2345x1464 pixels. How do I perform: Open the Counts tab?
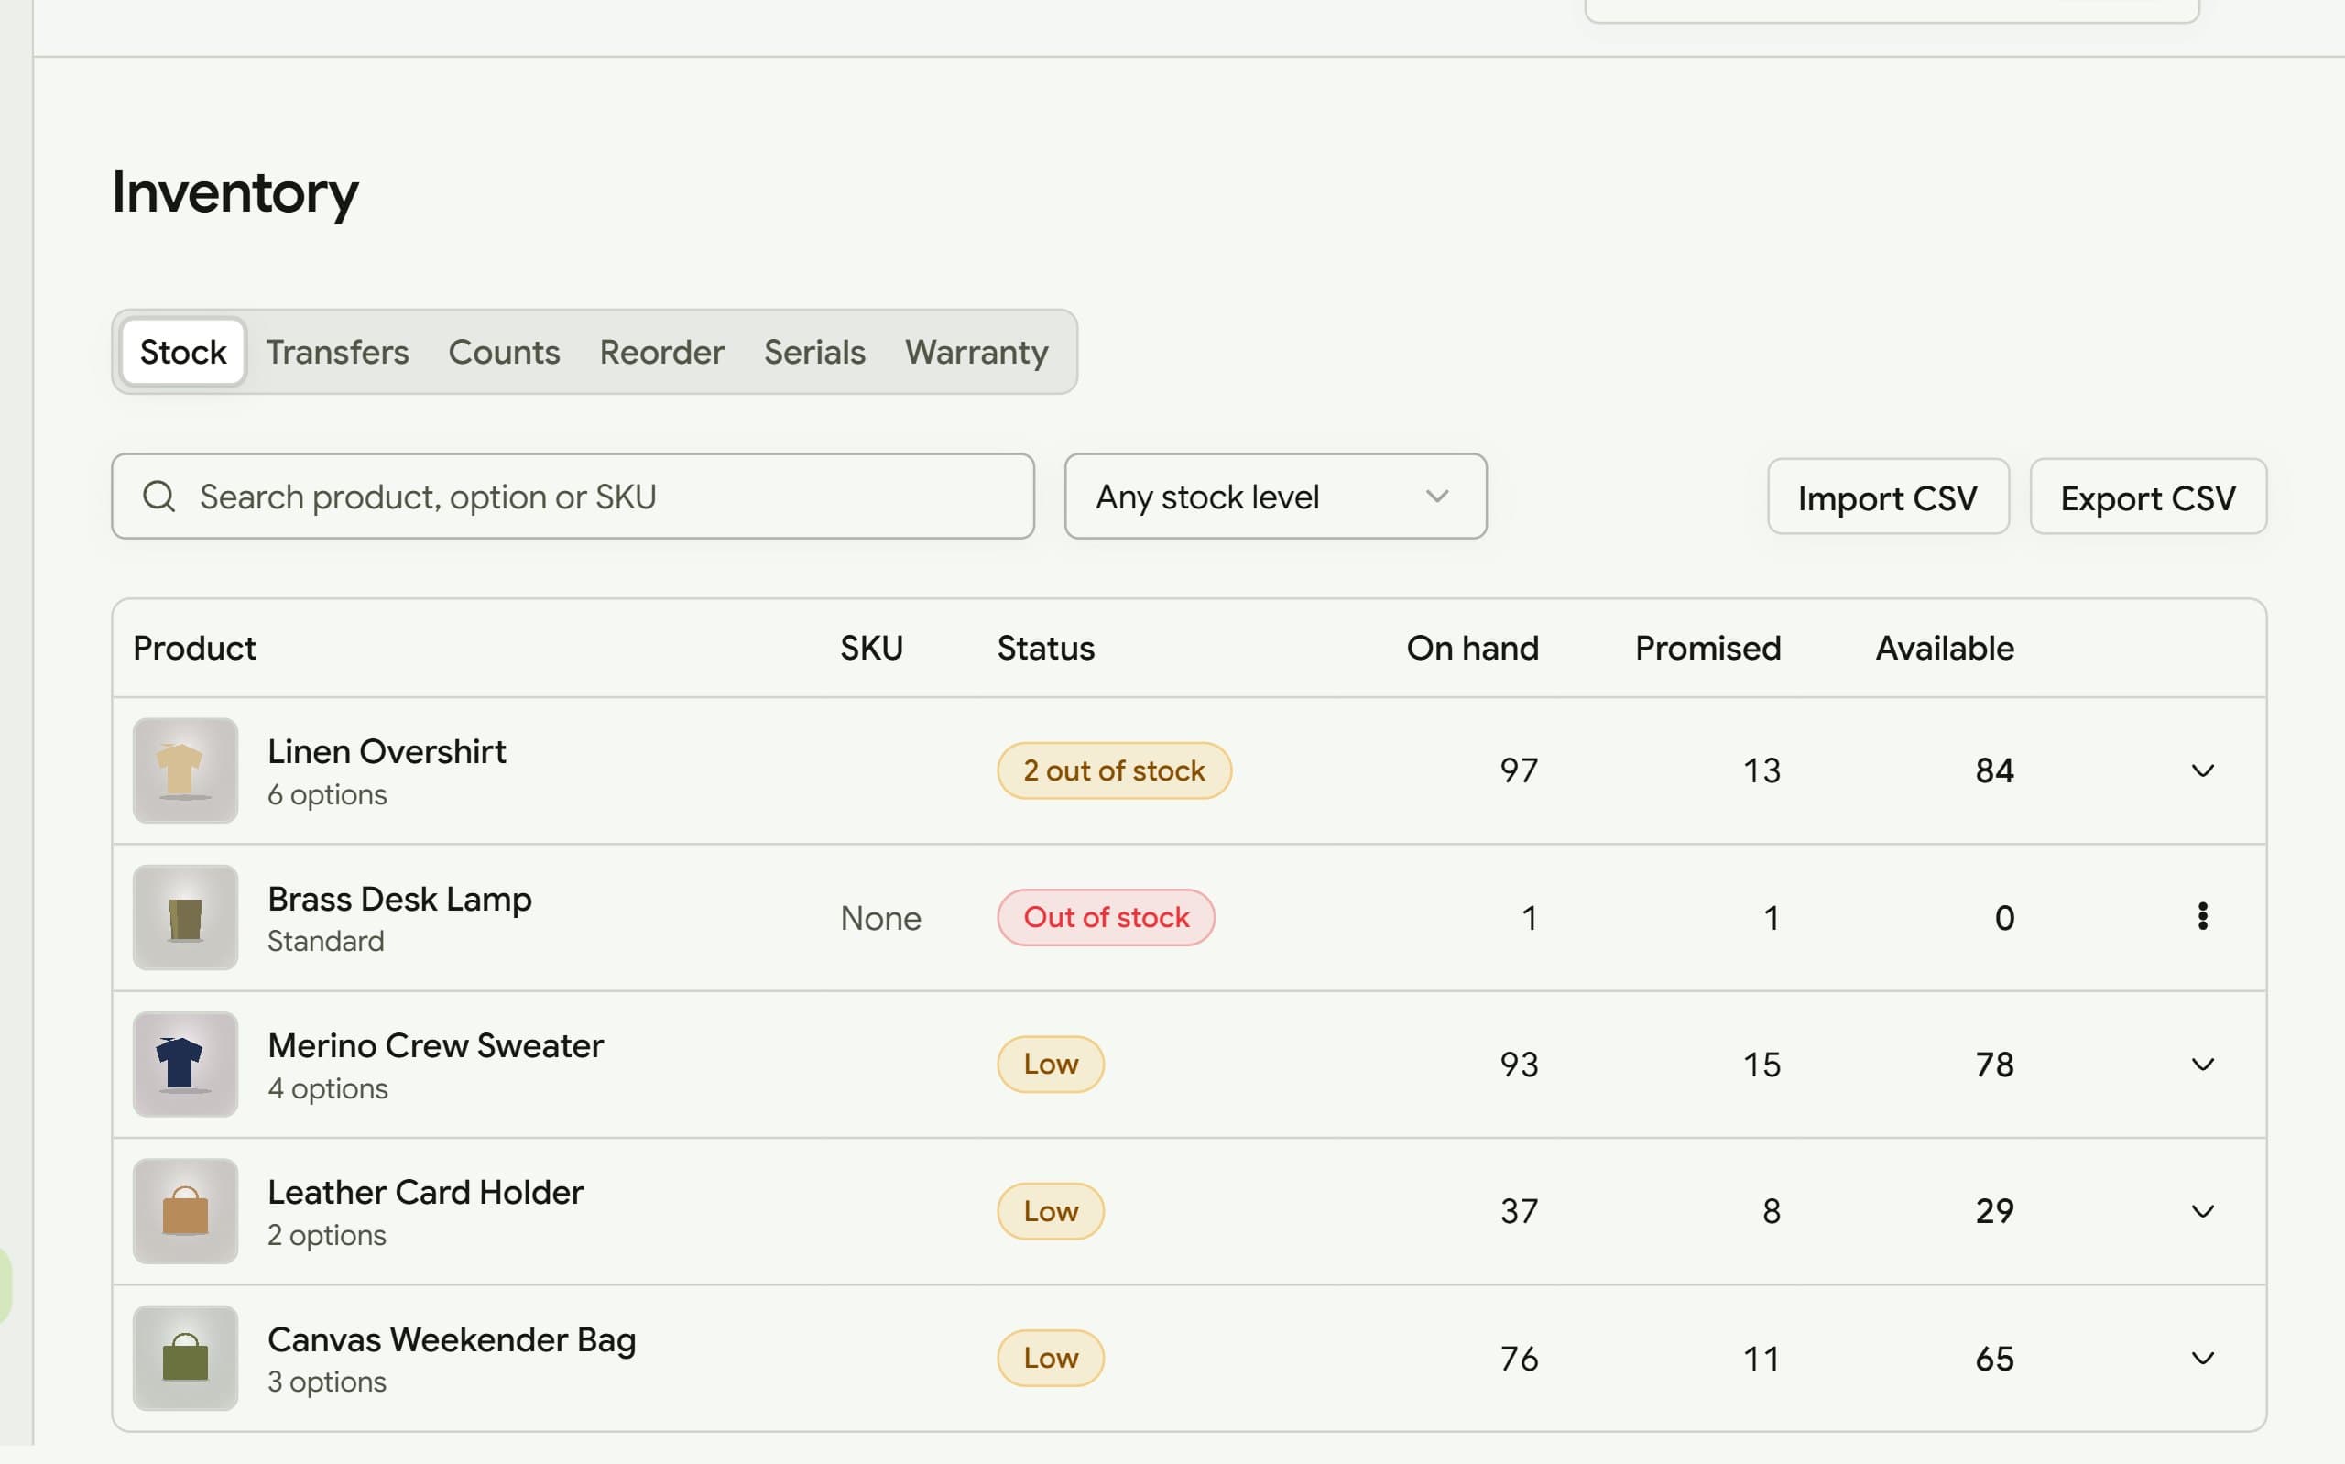pos(504,352)
